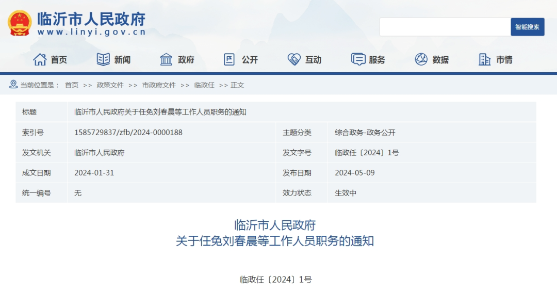Open the 公开 document icon
This screenshot has width=557, height=291.
[229, 59]
